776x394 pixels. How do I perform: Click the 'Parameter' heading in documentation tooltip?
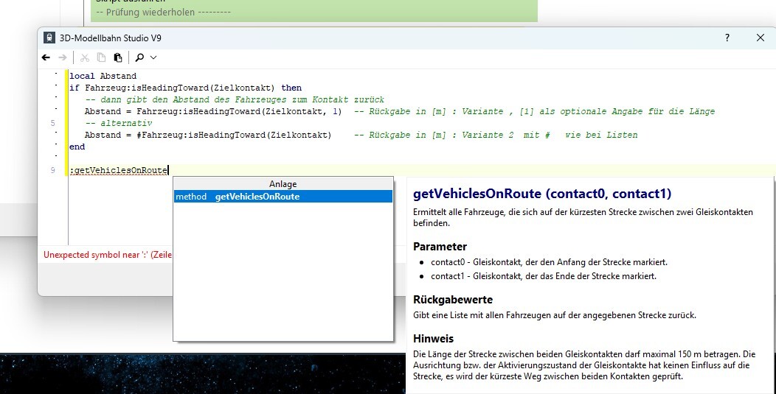(440, 247)
